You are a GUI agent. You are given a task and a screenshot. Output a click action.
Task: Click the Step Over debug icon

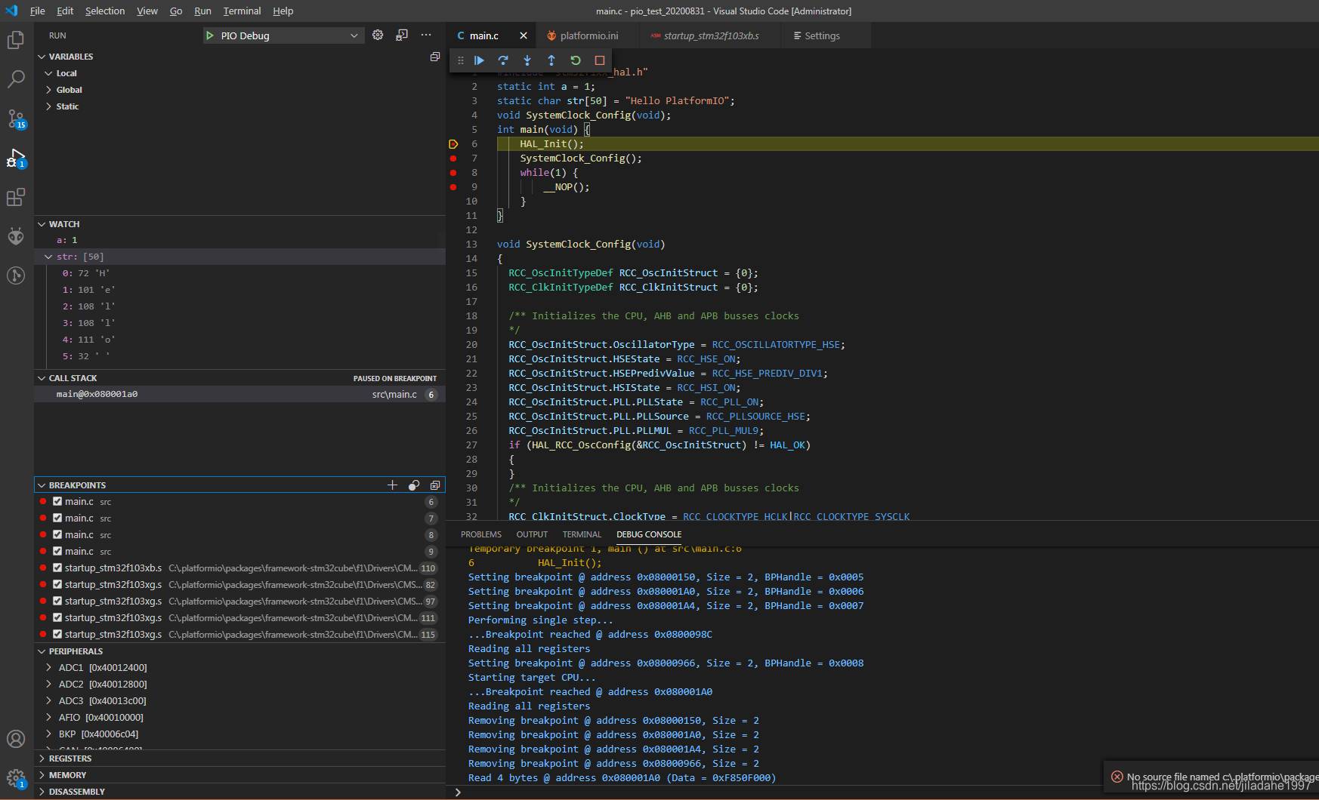(x=503, y=60)
